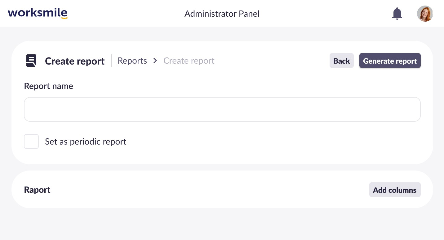Click the Administrator Panel header title
This screenshot has height=240, width=444.
222,14
